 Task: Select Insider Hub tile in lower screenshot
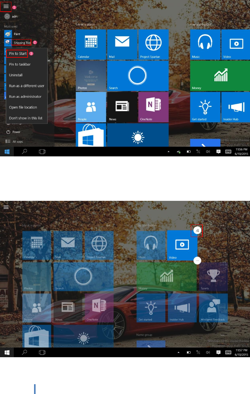point(183,308)
